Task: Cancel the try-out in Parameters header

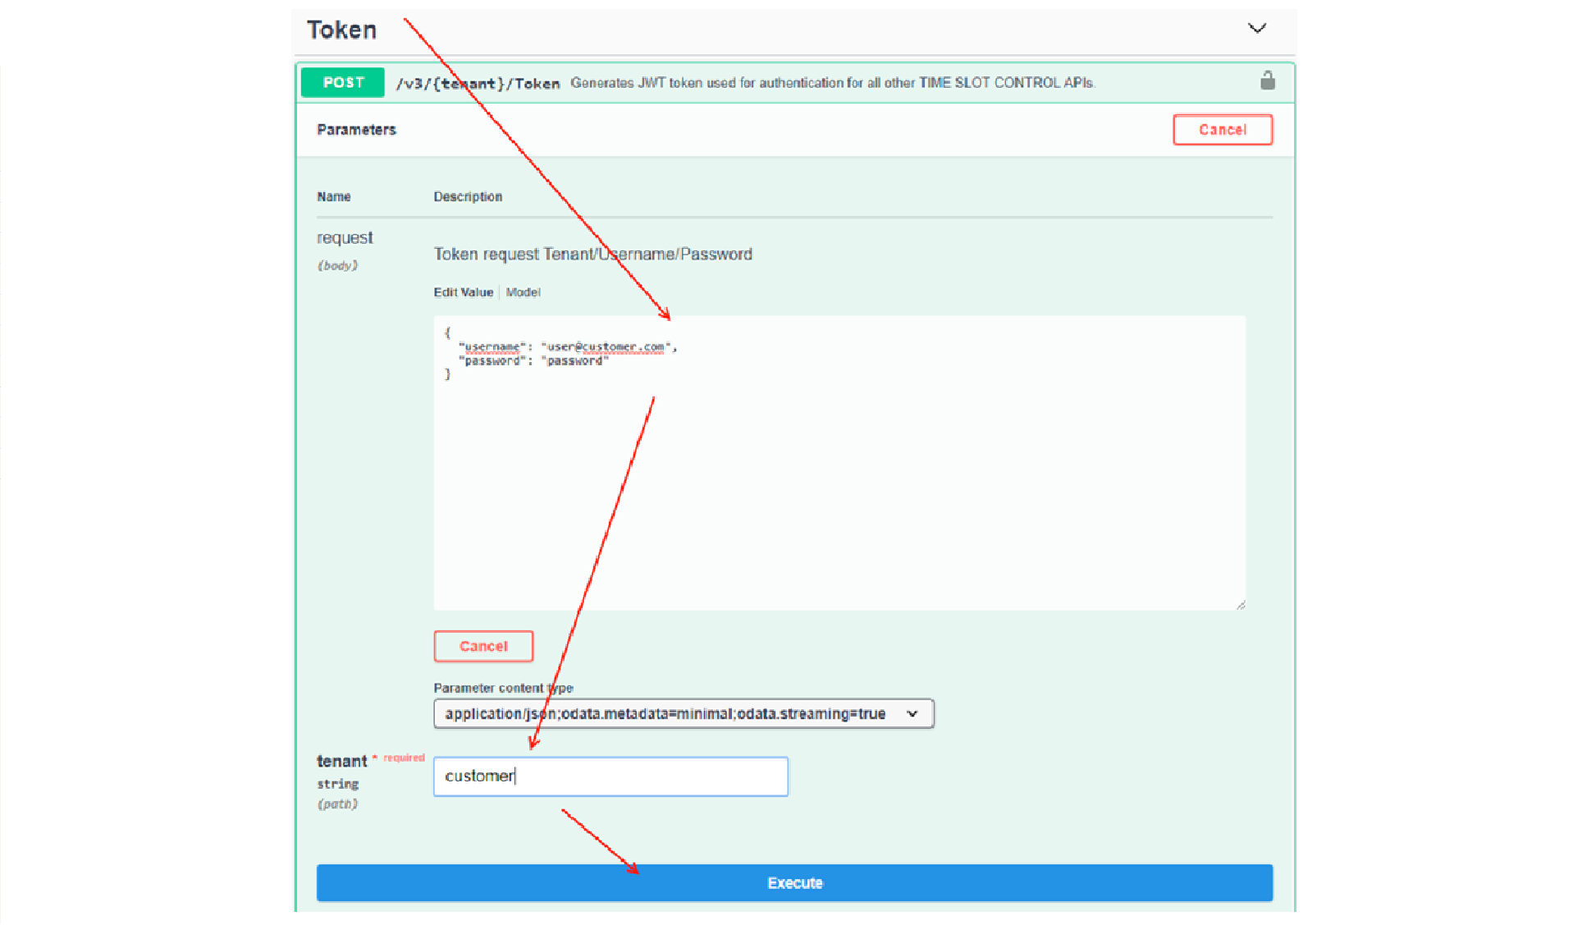Action: pos(1222,130)
